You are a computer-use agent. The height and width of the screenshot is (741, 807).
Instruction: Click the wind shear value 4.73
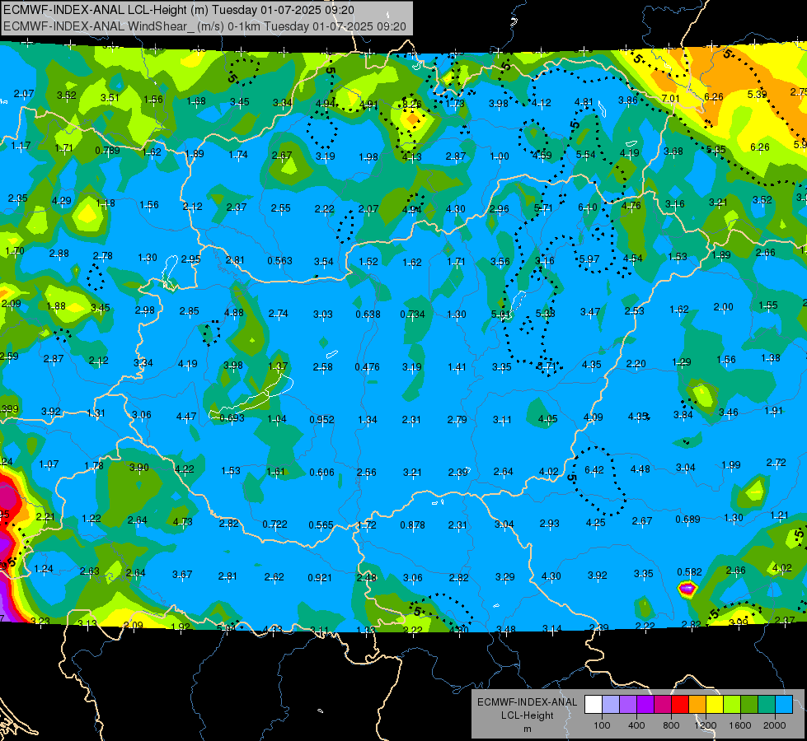pos(183,521)
